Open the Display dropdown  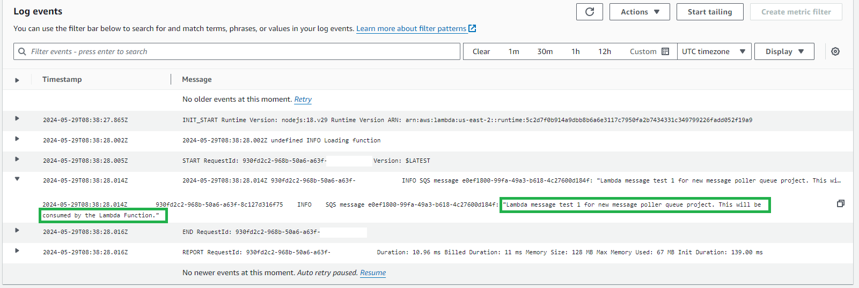[x=784, y=51]
